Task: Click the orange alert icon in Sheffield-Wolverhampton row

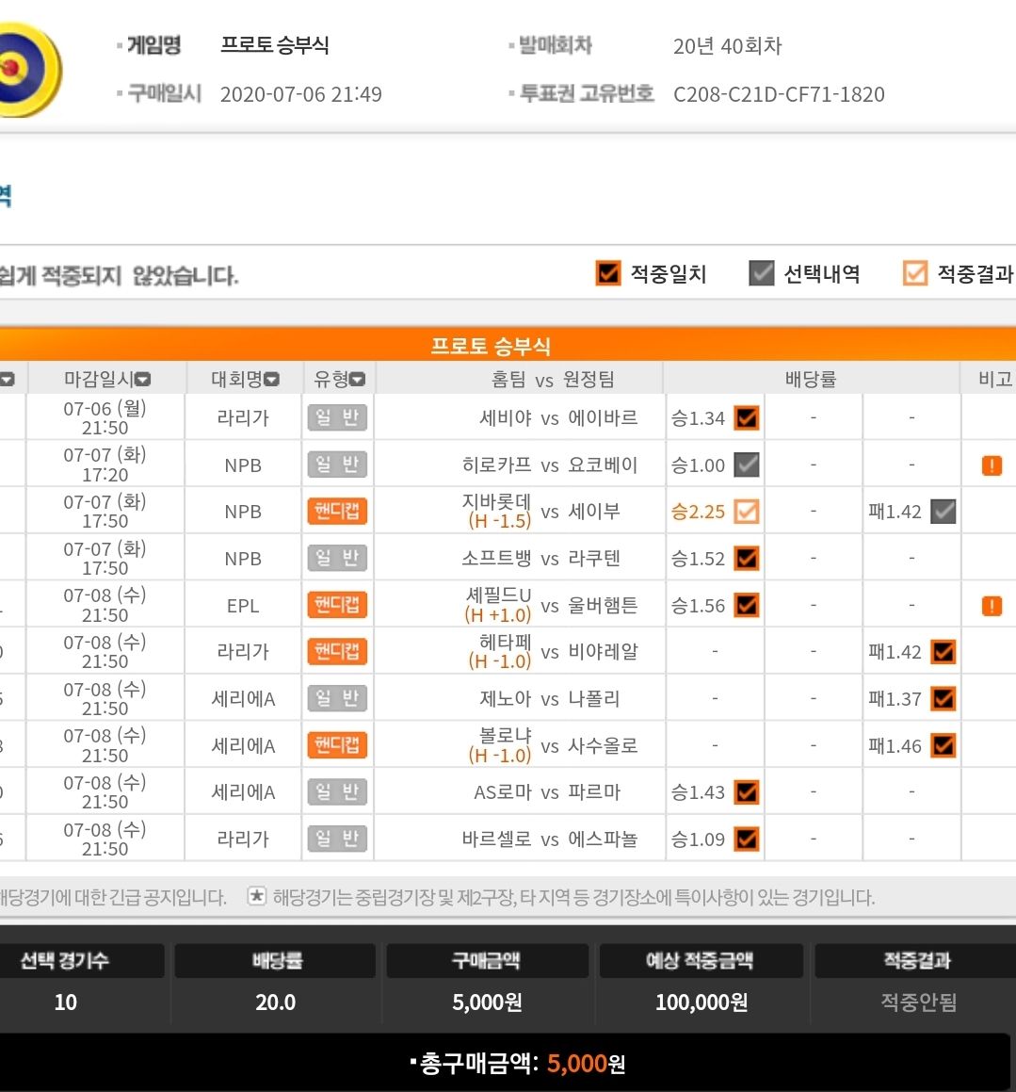Action: pos(992,606)
